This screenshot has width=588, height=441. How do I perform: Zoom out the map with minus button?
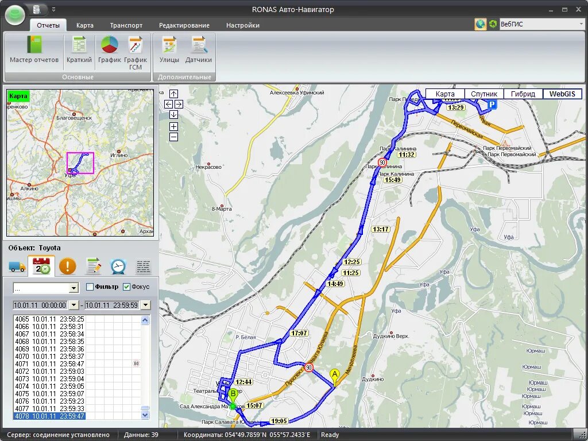pos(173,137)
